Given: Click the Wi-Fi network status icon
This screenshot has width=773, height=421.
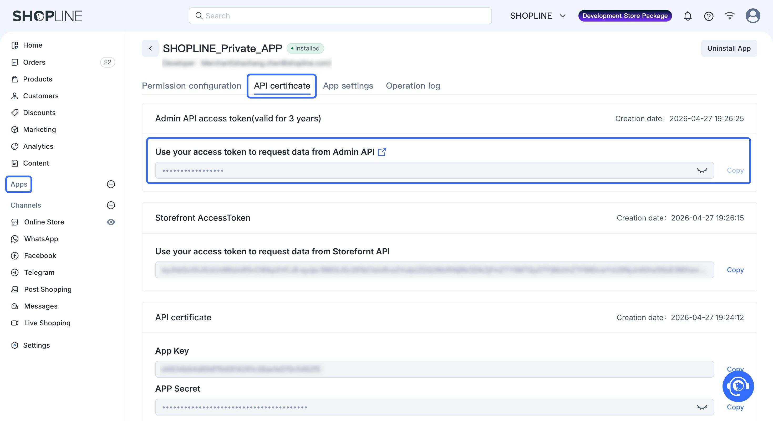Looking at the screenshot, I should point(730,16).
